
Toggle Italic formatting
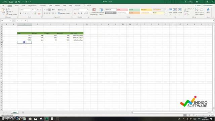23,13
